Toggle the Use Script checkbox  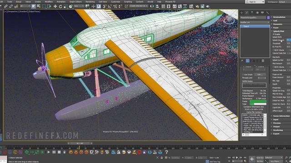[243, 74]
